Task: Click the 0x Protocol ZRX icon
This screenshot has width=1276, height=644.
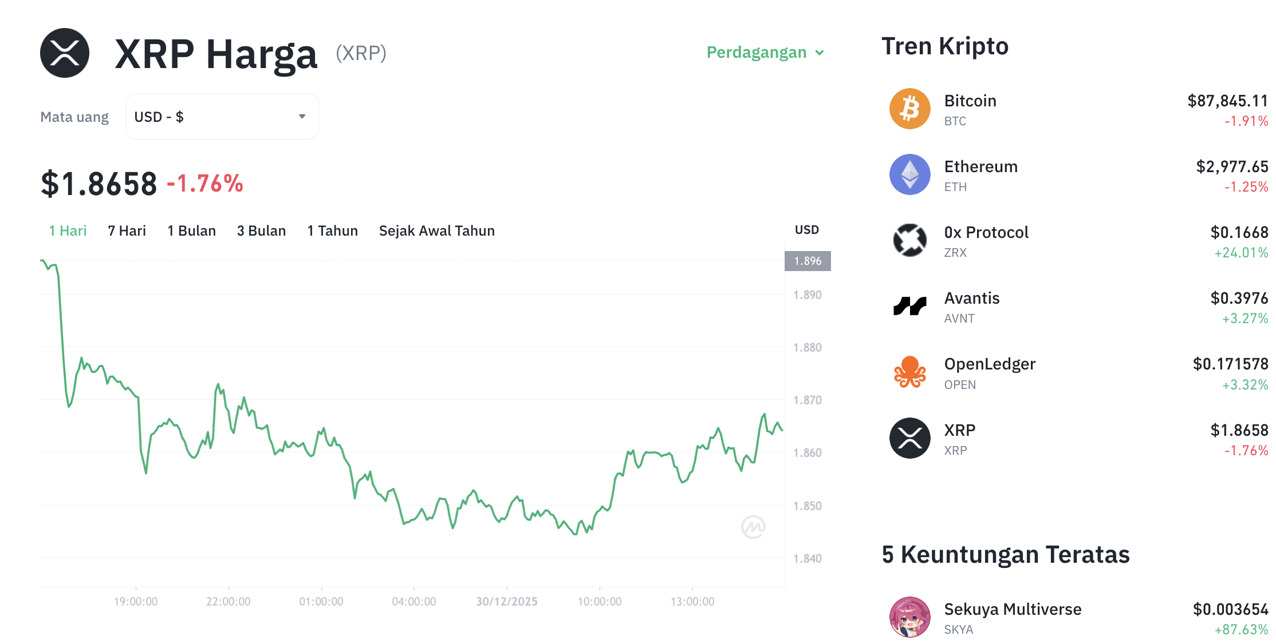Action: 910,240
